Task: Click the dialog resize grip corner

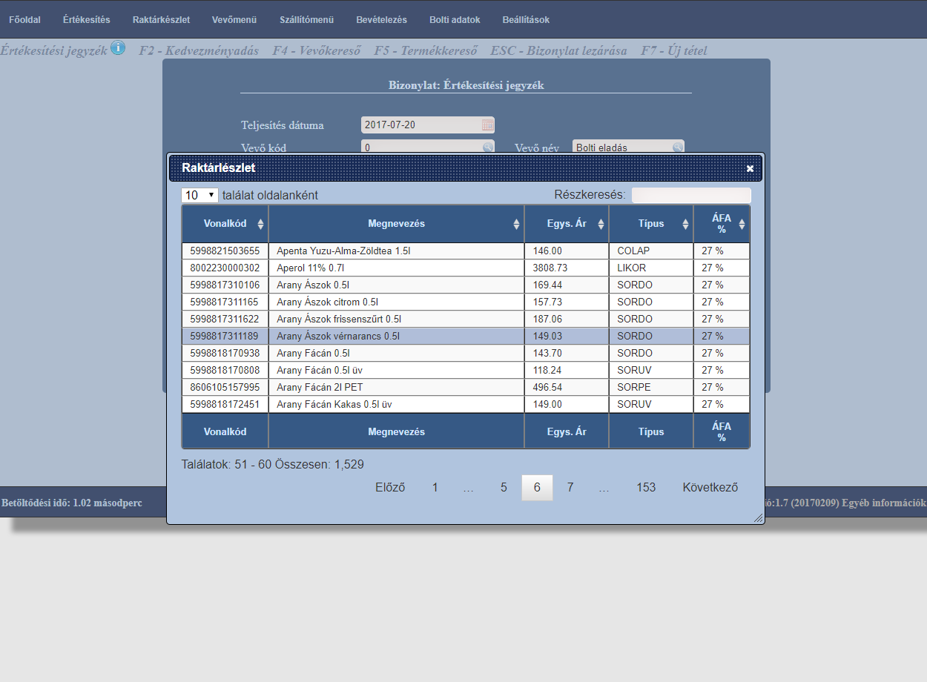Action: coord(758,518)
